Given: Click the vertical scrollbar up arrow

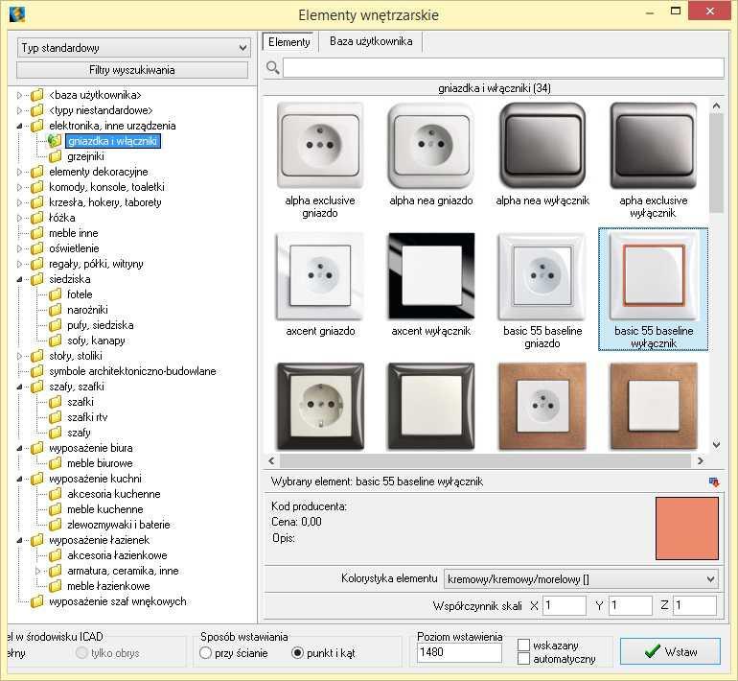Looking at the screenshot, I should (x=716, y=106).
